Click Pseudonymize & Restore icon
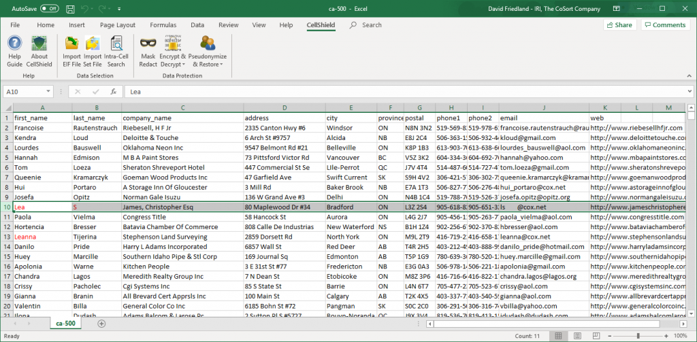Image resolution: width=697 pixels, height=342 pixels. (208, 43)
